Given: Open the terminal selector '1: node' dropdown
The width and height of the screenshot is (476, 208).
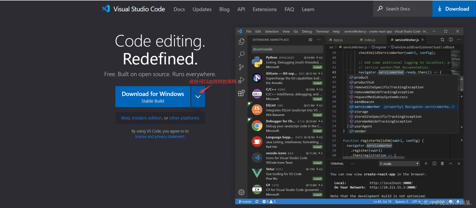Looking at the screenshot, I should click(399, 164).
